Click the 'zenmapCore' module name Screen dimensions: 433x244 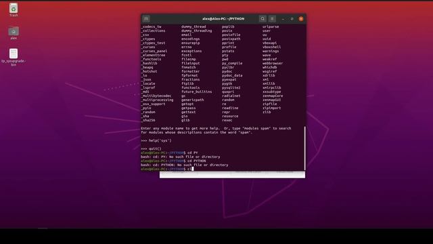click(x=273, y=96)
